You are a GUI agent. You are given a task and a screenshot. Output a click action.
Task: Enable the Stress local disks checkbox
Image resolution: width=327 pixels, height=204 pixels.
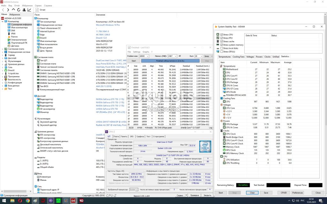click(222, 48)
